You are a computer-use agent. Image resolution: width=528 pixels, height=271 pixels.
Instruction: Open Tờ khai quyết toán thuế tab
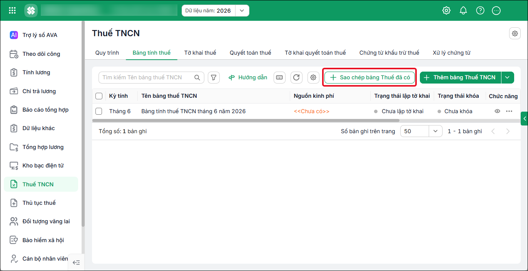pyautogui.click(x=315, y=53)
